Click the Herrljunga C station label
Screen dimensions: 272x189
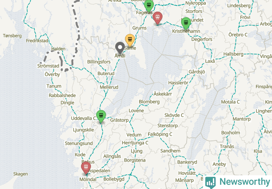[135, 143]
